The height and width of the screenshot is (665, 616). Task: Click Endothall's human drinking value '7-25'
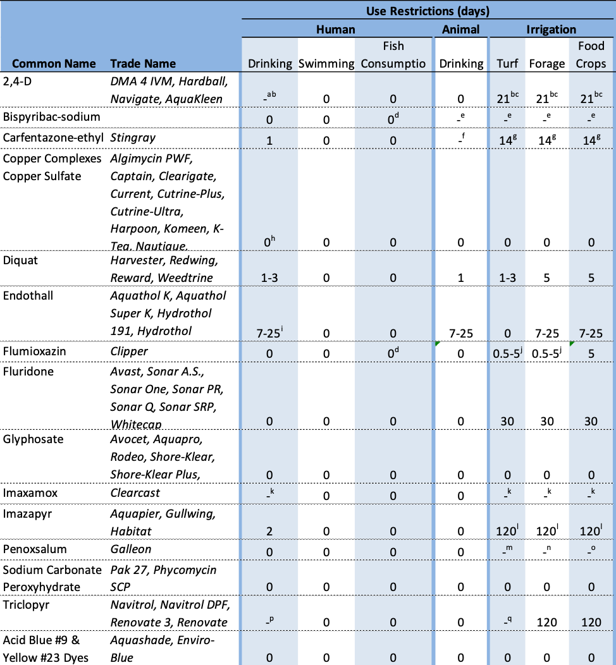tap(269, 333)
